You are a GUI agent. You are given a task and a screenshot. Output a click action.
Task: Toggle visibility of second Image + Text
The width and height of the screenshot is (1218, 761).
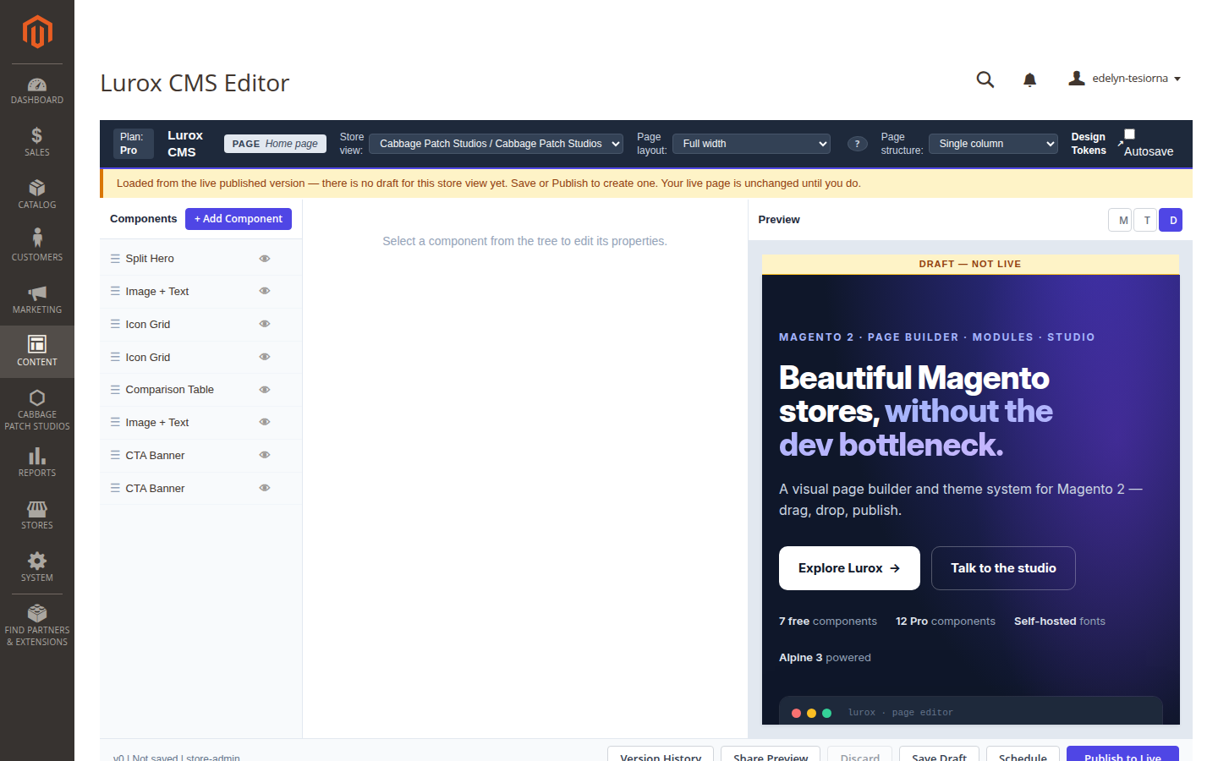265,422
